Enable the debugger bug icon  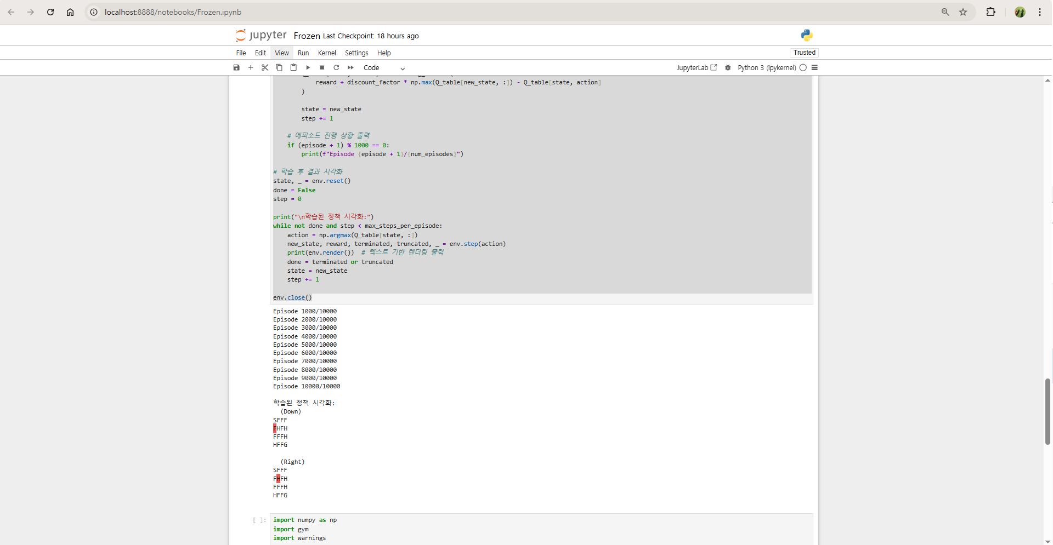[x=728, y=68]
